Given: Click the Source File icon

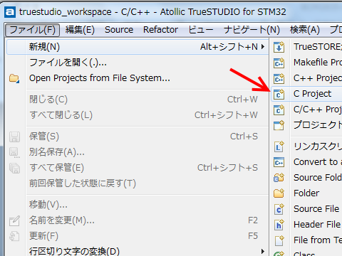Looking at the screenshot, I should (279, 209).
